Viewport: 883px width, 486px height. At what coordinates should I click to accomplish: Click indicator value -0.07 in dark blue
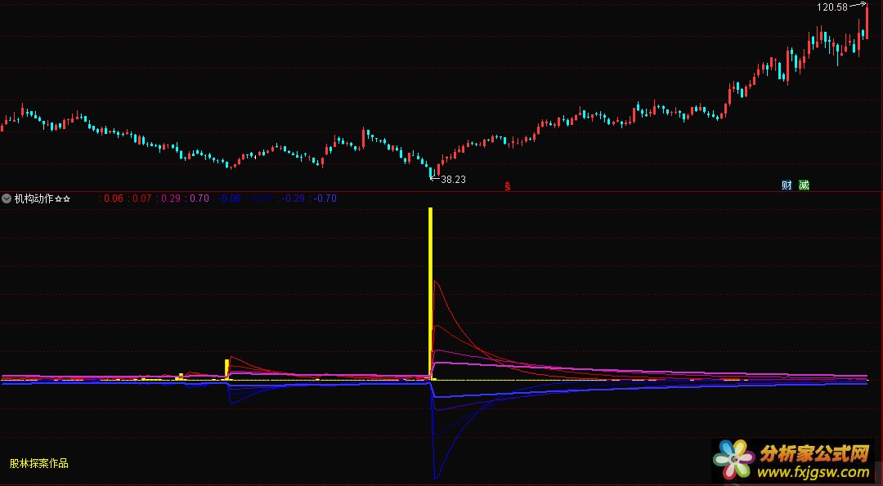(262, 198)
